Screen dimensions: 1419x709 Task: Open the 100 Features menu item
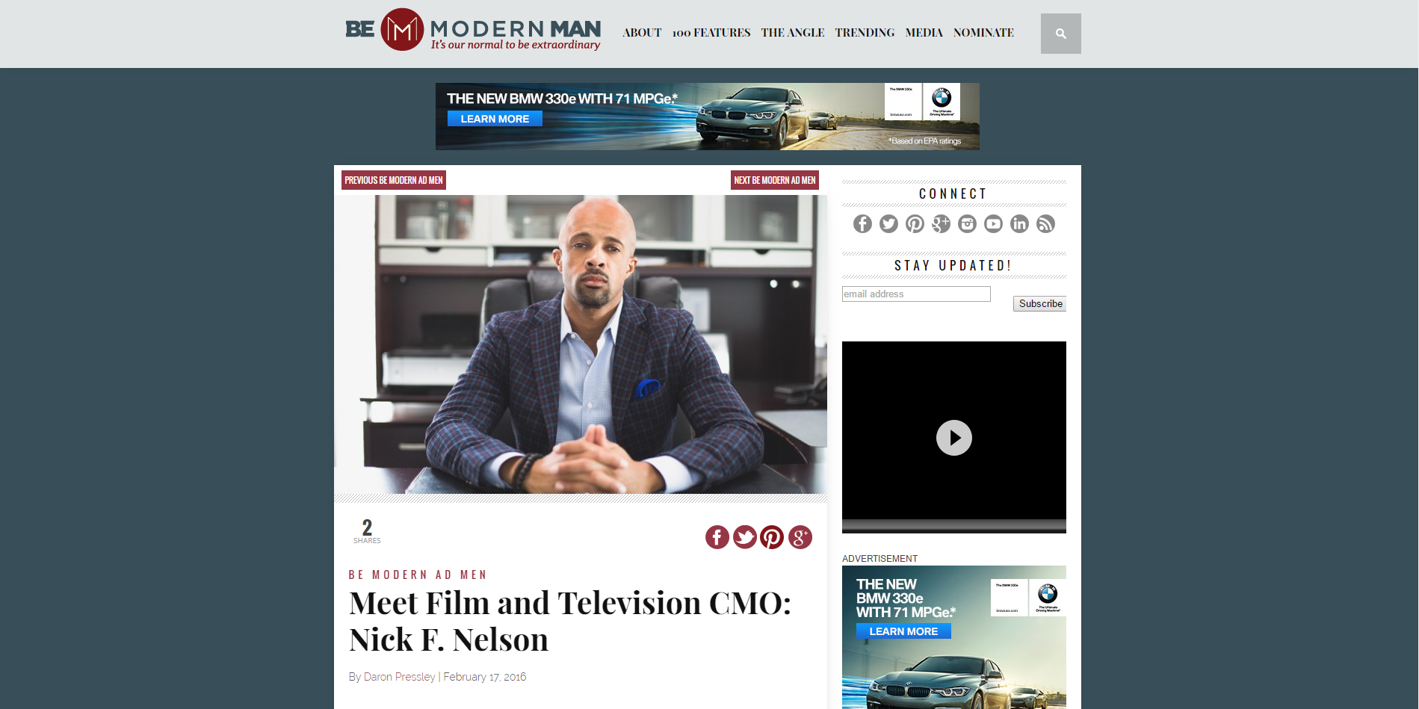coord(711,33)
